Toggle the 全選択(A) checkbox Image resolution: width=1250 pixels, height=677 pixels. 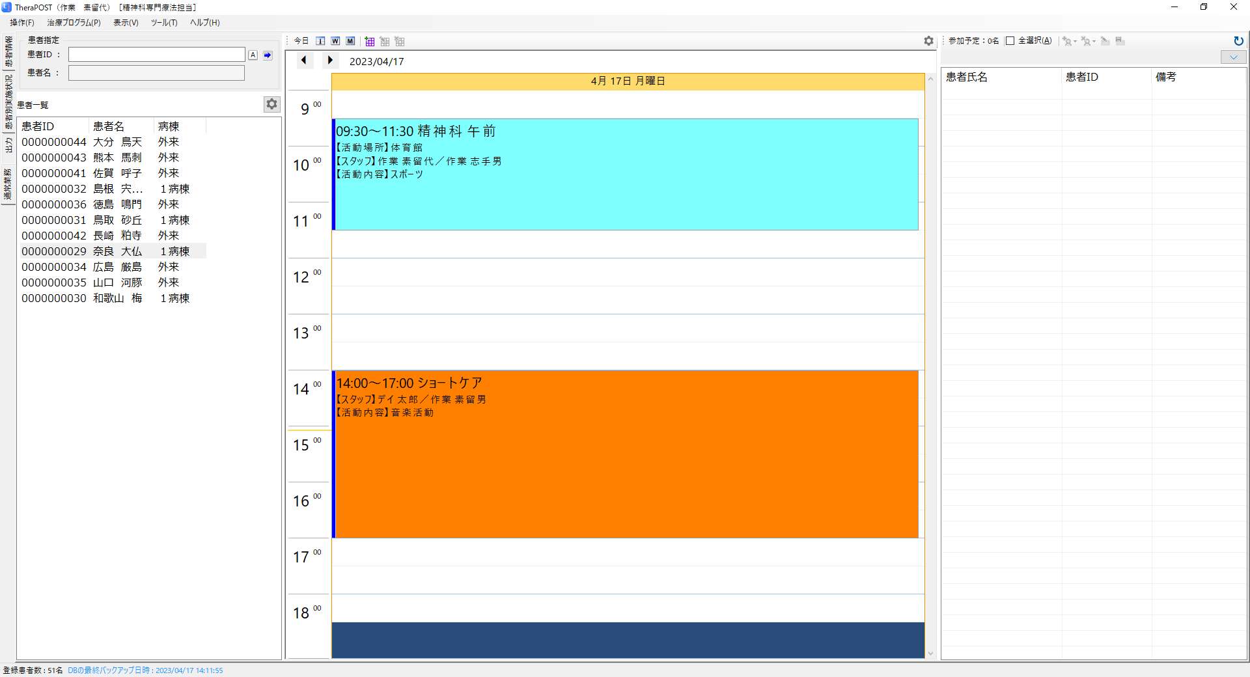pos(1010,41)
